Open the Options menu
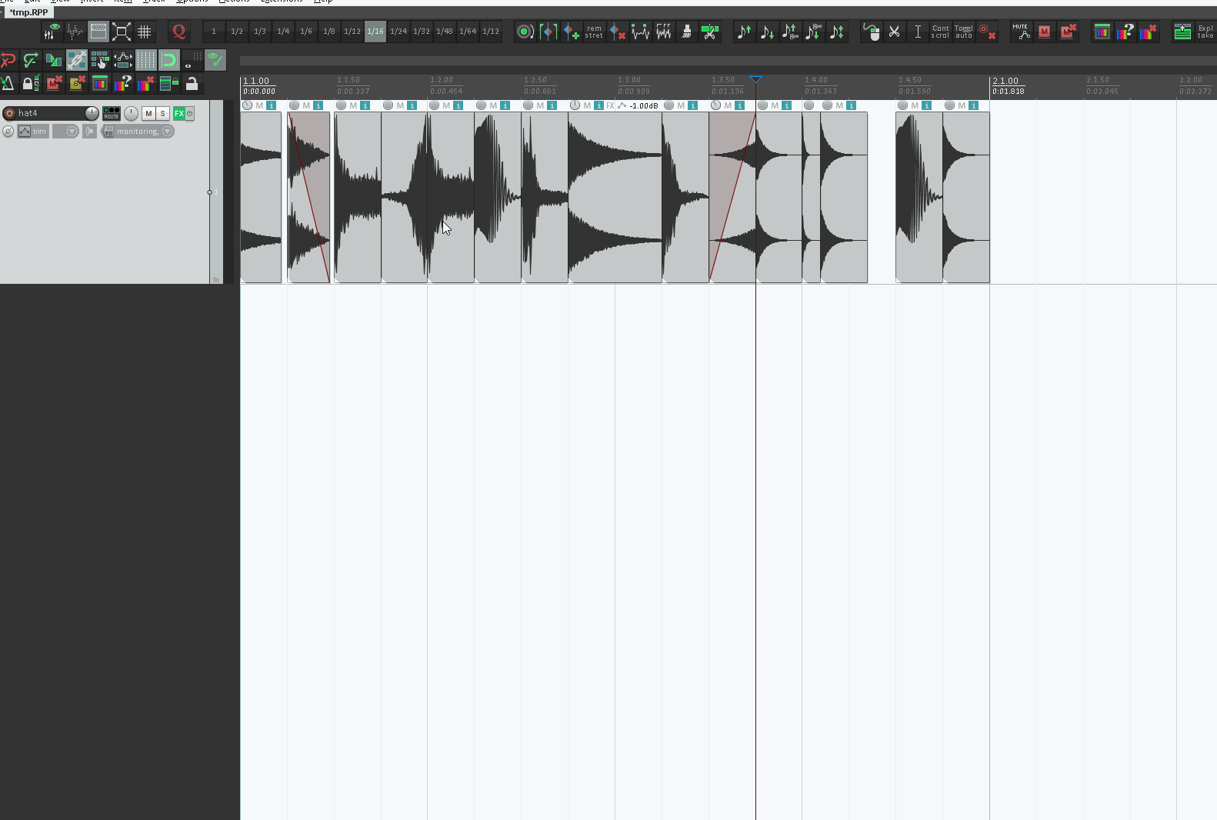1217x820 pixels. 192,2
